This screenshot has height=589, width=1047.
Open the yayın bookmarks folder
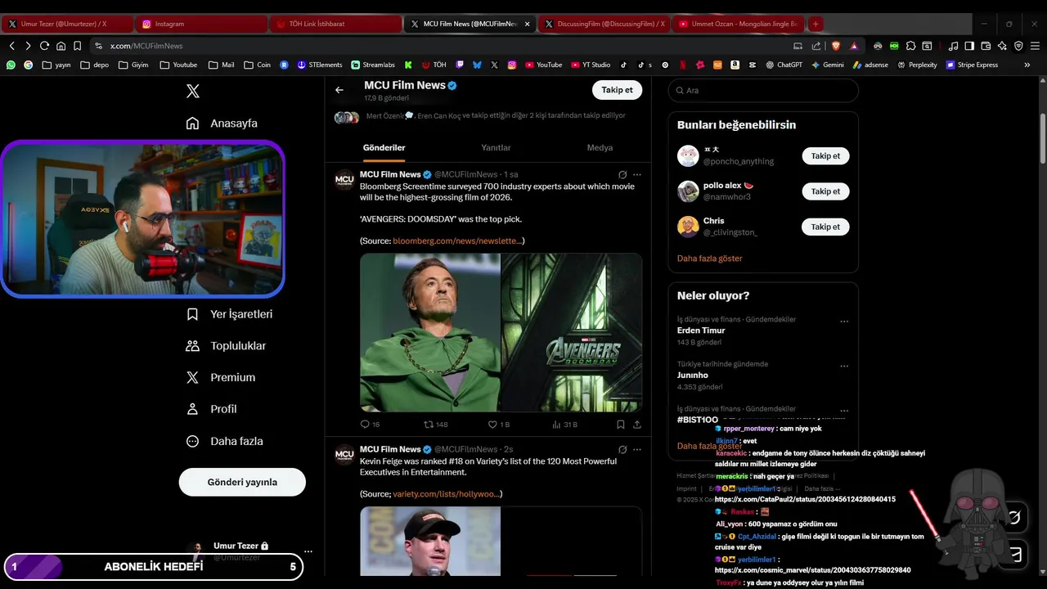pos(56,65)
